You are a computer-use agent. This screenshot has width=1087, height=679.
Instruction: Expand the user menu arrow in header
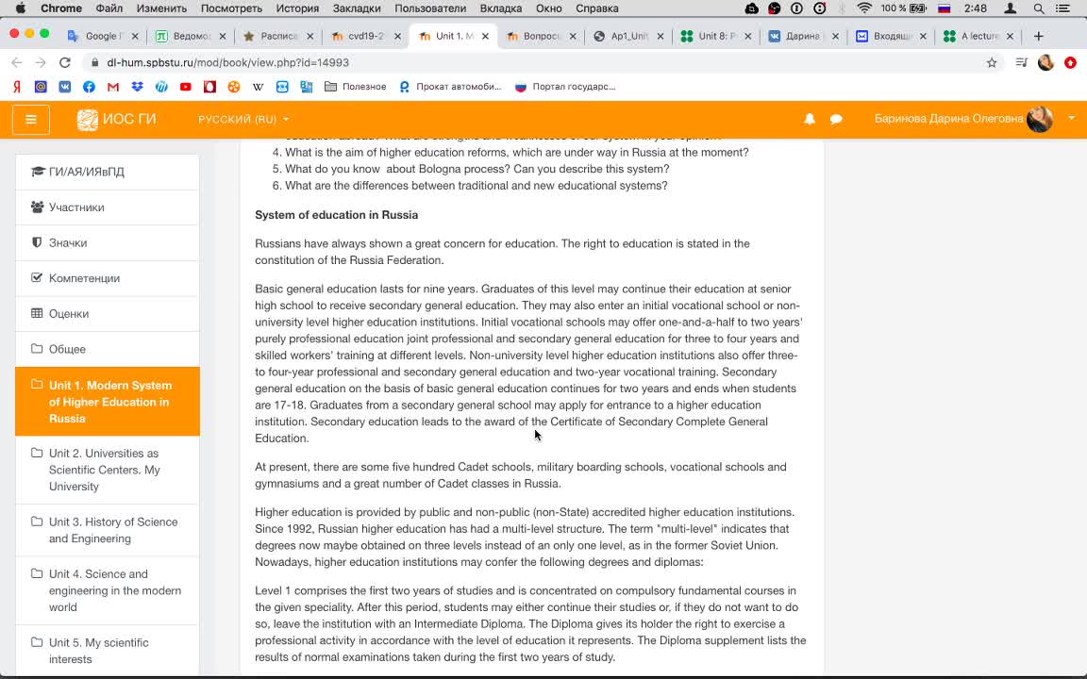click(x=1071, y=119)
